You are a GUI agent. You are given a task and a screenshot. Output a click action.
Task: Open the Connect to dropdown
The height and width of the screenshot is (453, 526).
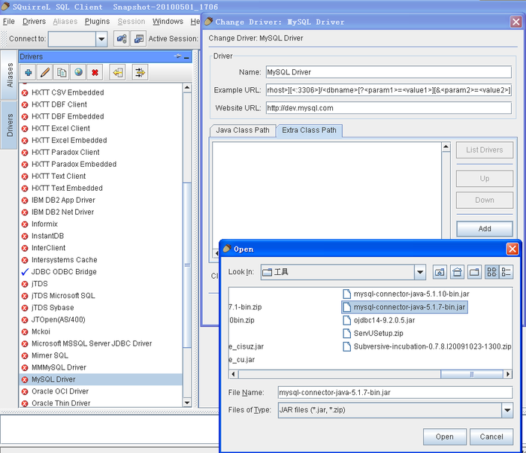[101, 39]
